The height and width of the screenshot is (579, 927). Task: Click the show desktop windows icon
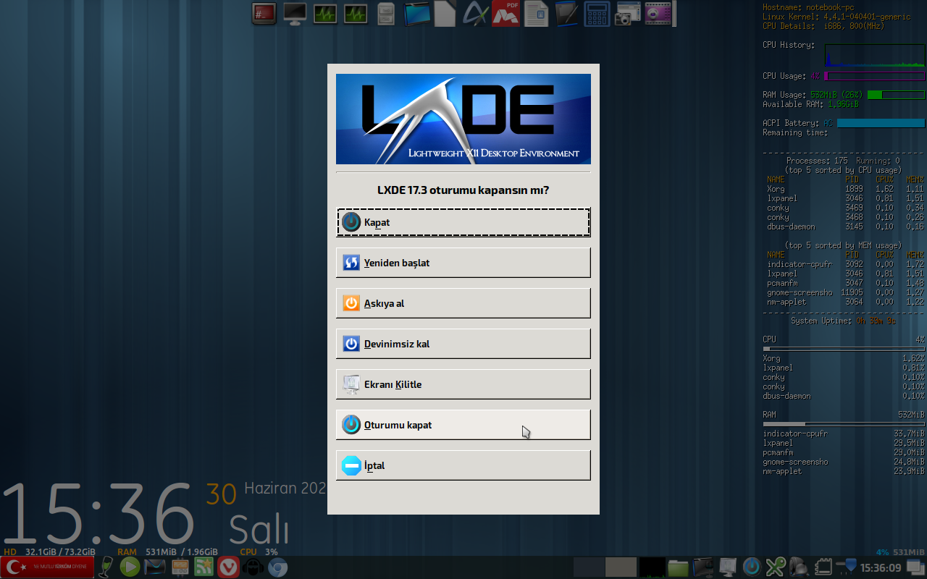click(915, 567)
